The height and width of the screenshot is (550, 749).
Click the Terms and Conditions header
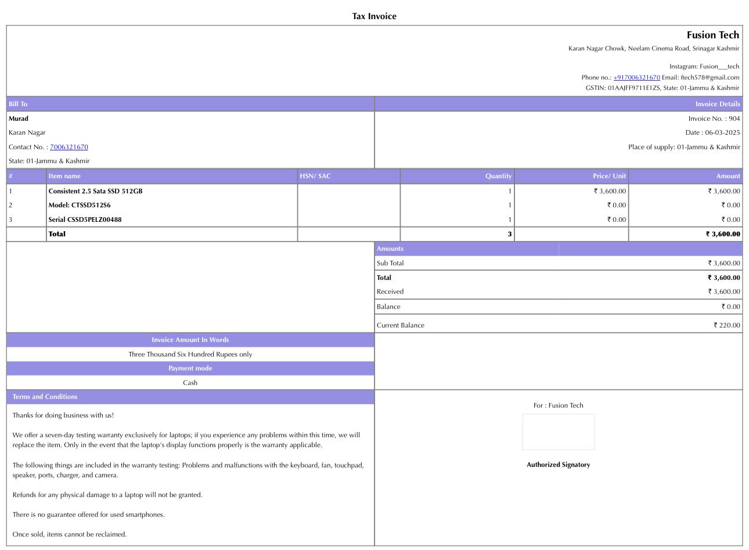45,397
